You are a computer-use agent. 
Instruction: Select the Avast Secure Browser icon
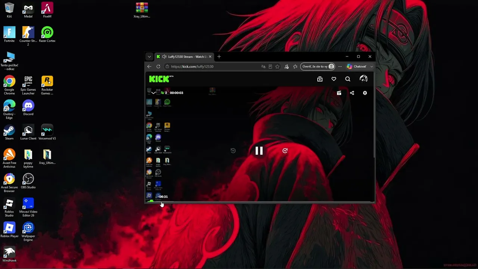coord(9,183)
